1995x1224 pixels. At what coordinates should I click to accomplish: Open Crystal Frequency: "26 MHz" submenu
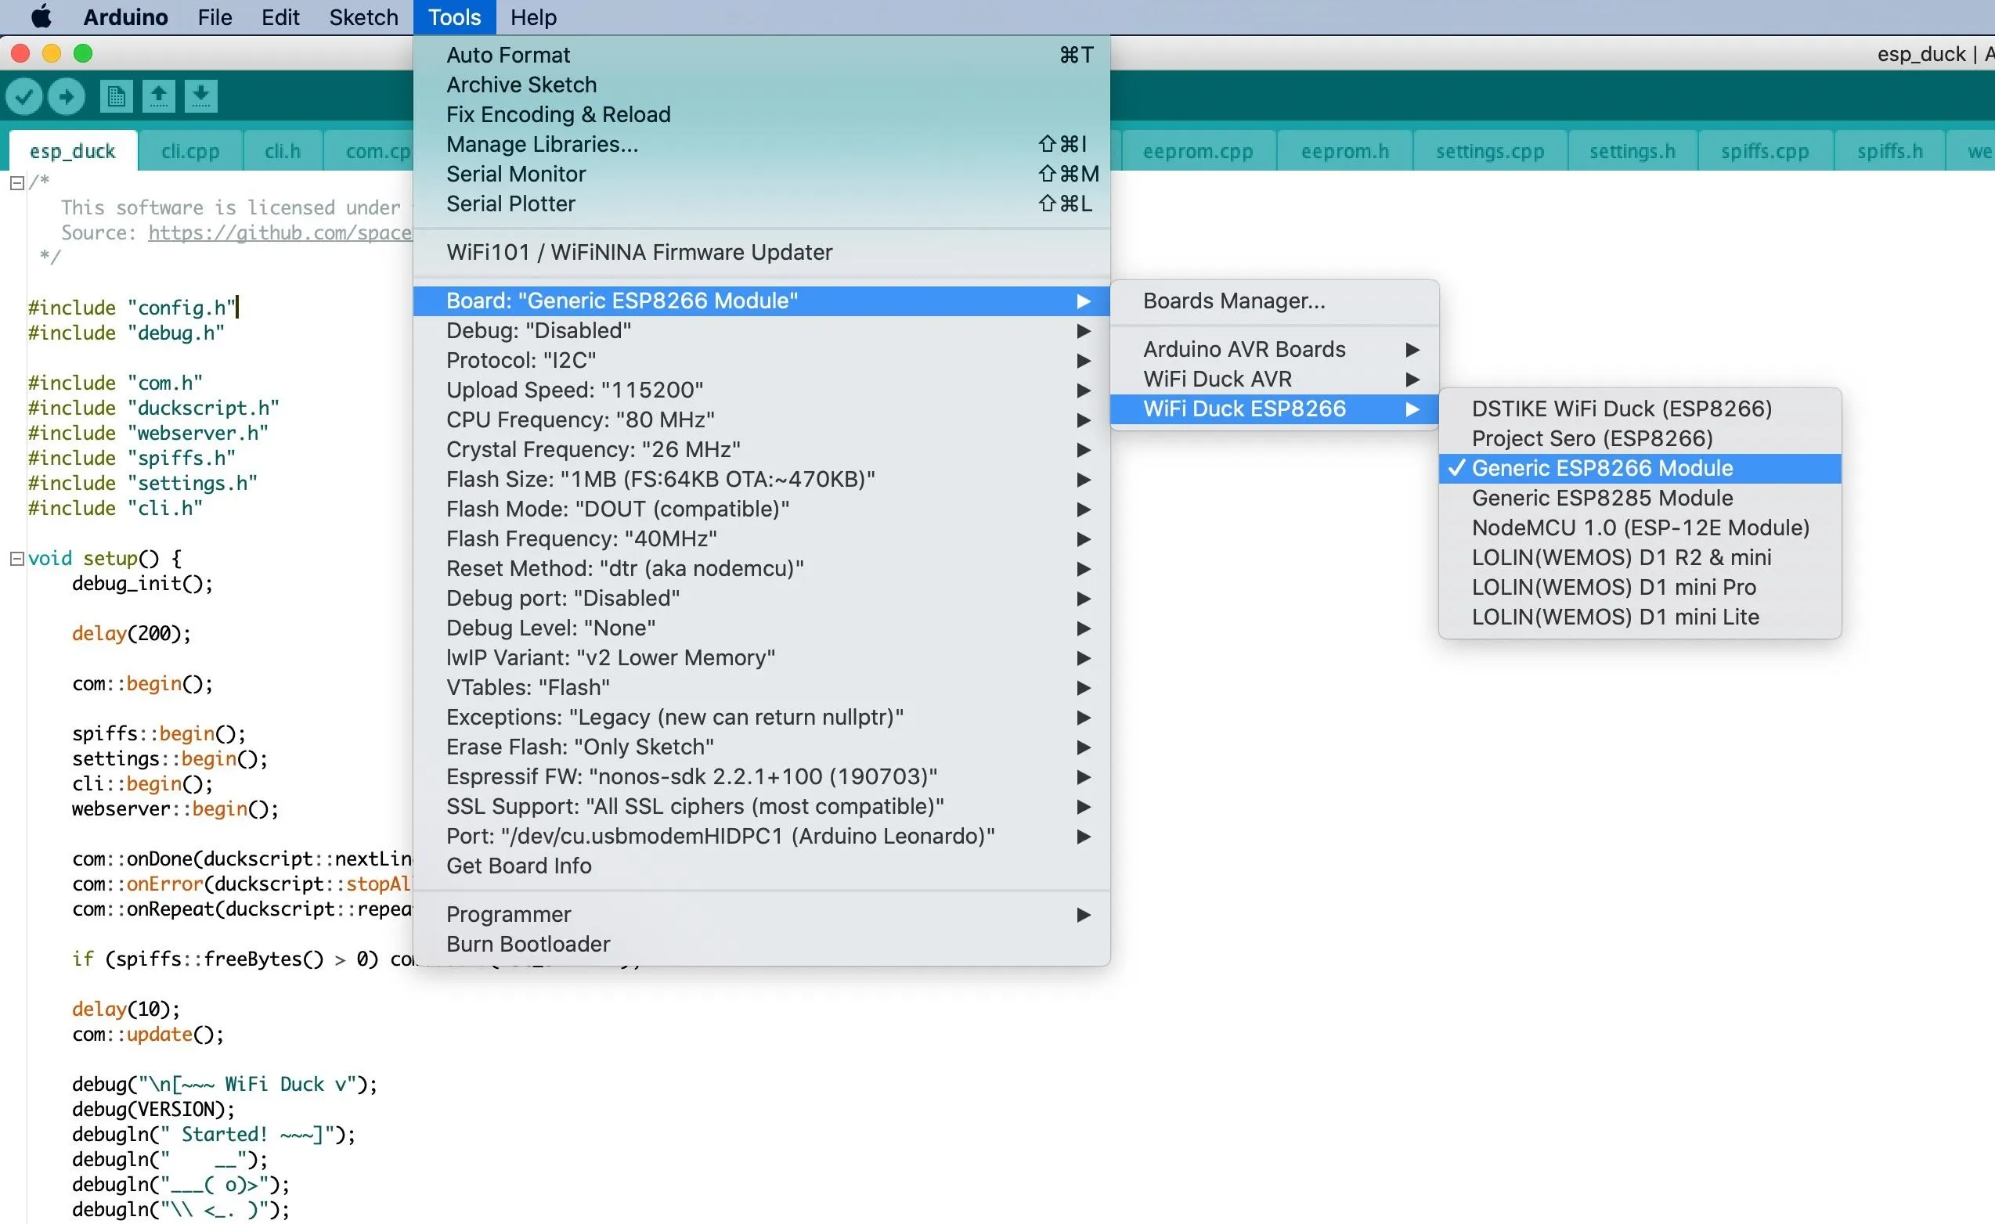coord(761,449)
